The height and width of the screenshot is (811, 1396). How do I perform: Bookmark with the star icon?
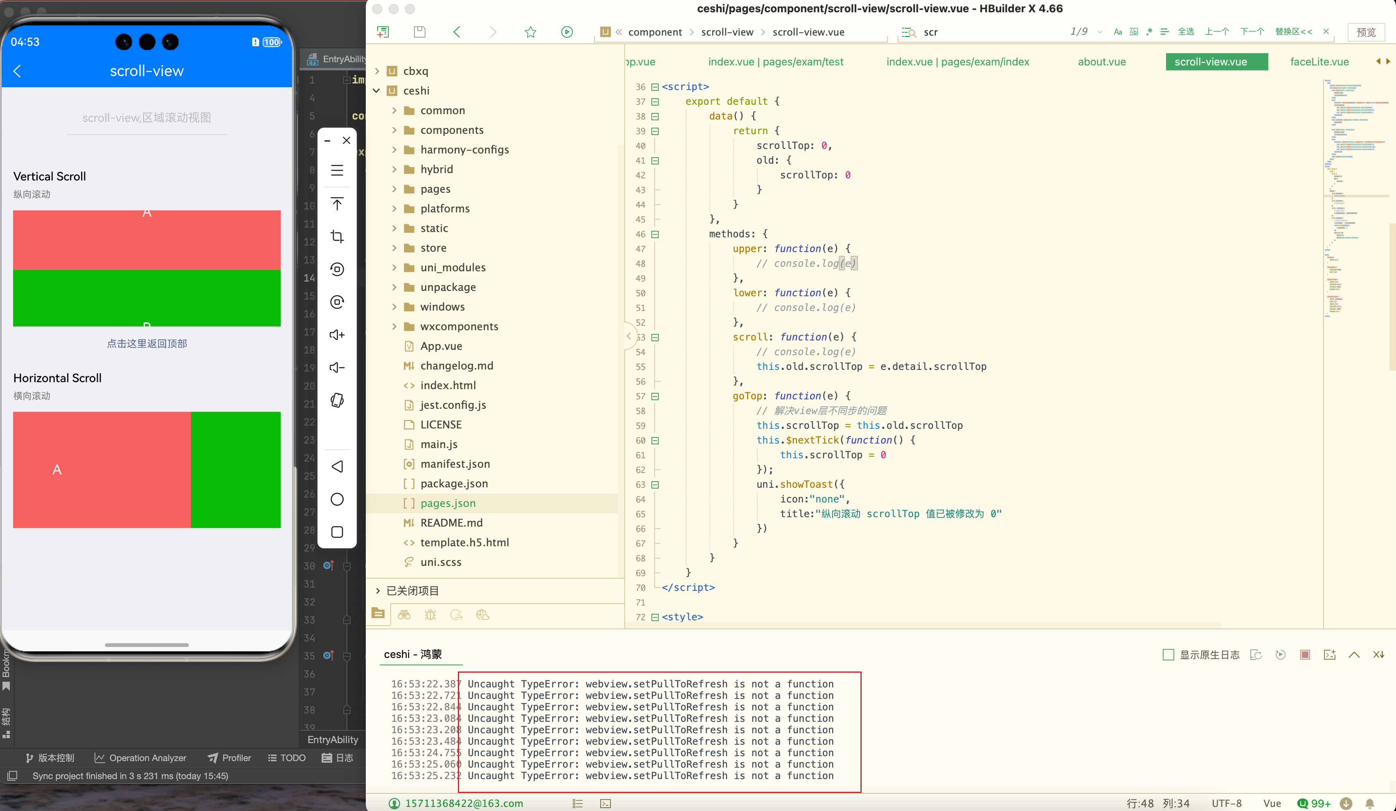point(530,32)
